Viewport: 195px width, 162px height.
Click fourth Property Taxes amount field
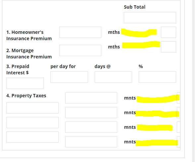tap(91, 142)
